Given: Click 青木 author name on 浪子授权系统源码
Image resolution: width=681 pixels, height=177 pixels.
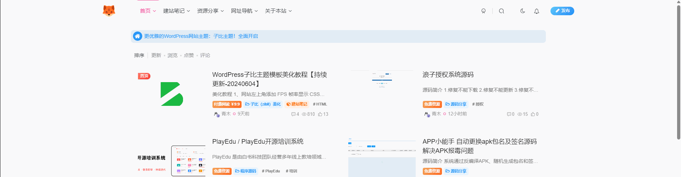Looking at the screenshot, I should click(436, 114).
